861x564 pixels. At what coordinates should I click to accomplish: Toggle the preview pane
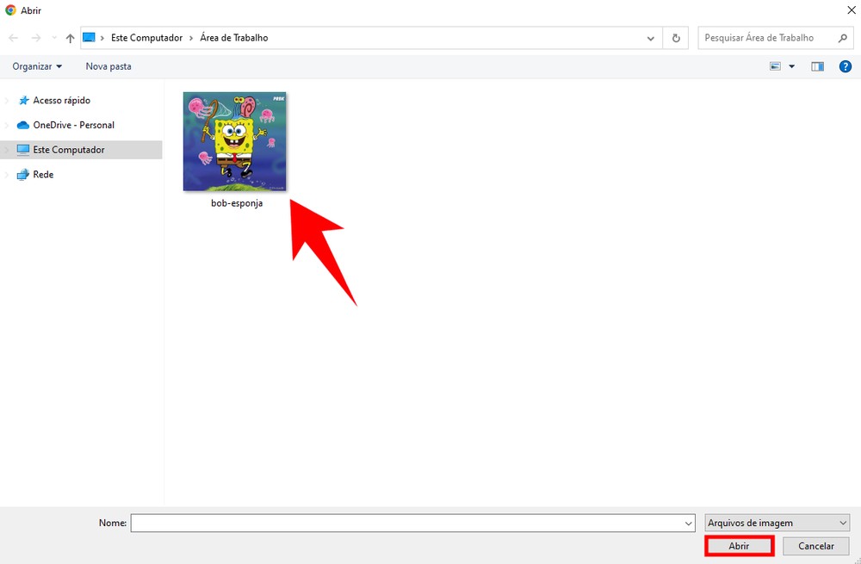(x=818, y=66)
